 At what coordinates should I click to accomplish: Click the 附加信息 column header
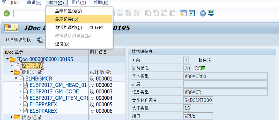click(107, 52)
